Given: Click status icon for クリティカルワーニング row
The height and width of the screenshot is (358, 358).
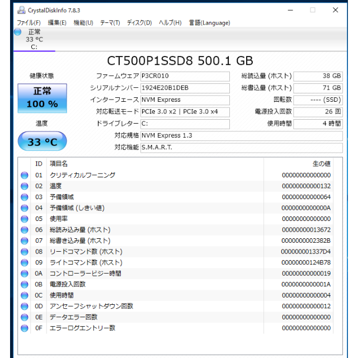Looking at the screenshot, I should tap(25, 175).
